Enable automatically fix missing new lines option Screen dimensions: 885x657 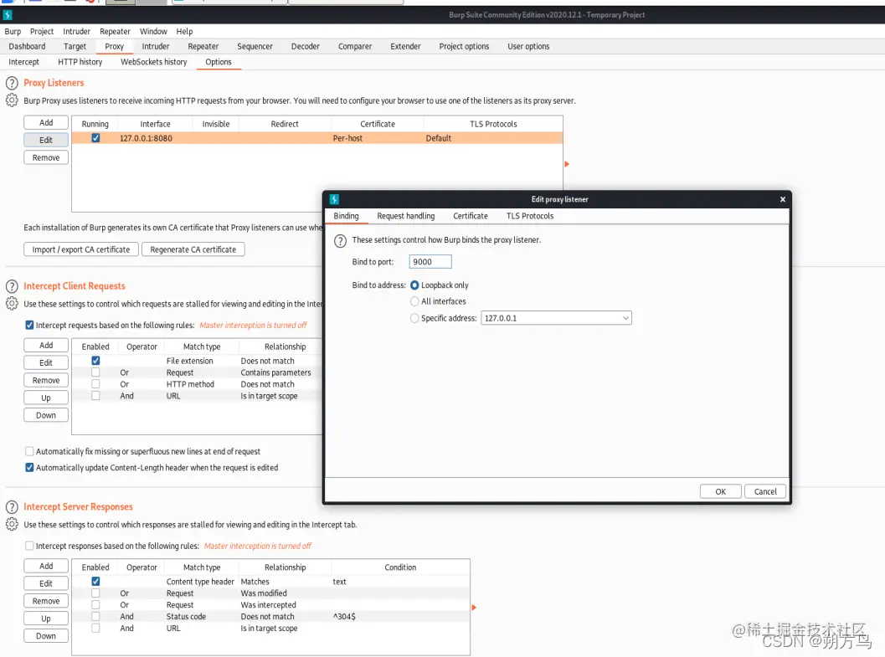29,451
